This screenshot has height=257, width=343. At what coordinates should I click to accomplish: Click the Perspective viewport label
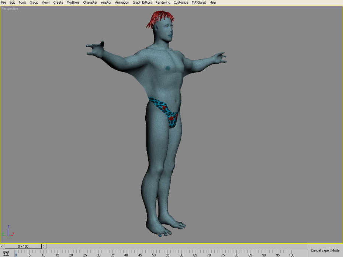[x=10, y=9]
